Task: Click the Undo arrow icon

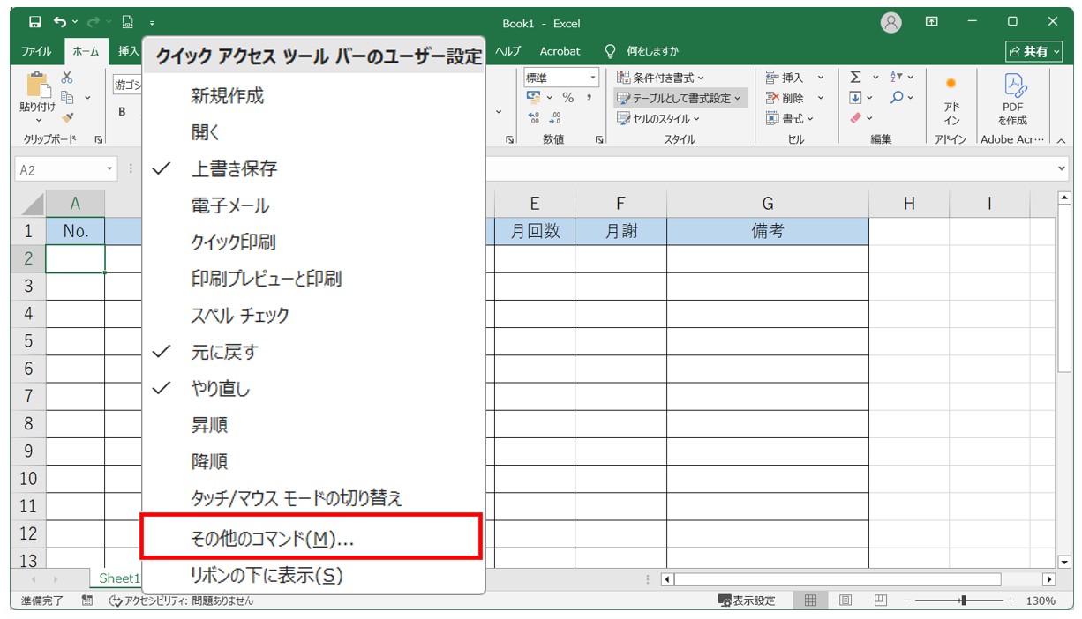Action: (x=60, y=22)
